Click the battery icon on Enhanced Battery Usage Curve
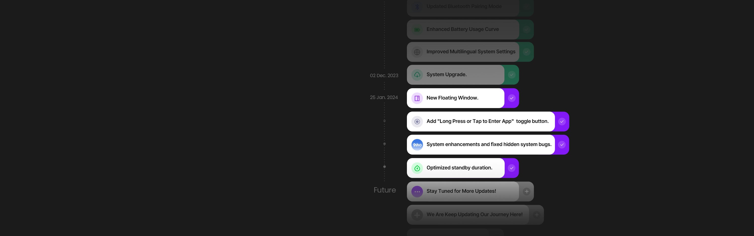 pos(417,30)
